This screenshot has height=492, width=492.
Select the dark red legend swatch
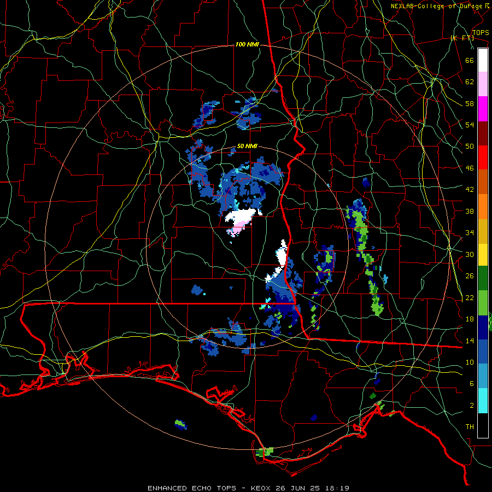coord(483,133)
